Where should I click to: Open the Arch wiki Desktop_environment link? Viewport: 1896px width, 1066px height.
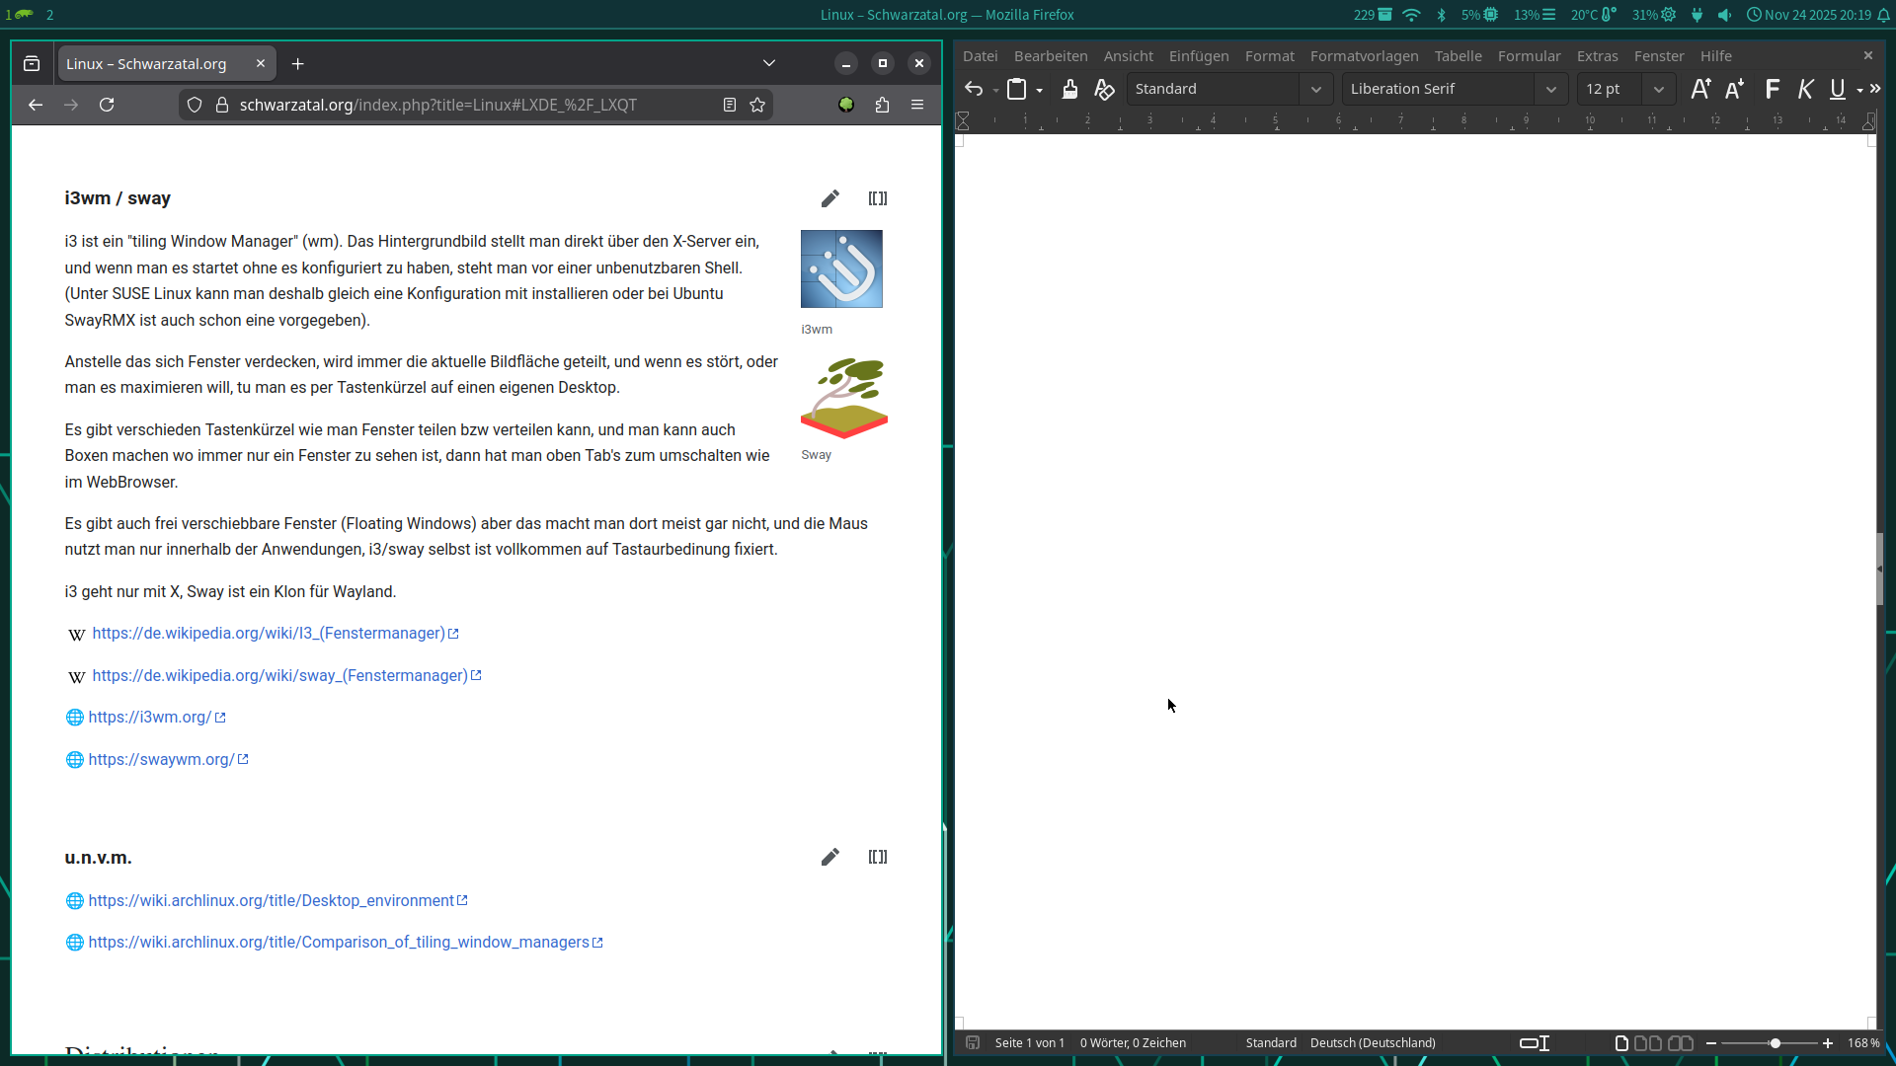pyautogui.click(x=271, y=900)
